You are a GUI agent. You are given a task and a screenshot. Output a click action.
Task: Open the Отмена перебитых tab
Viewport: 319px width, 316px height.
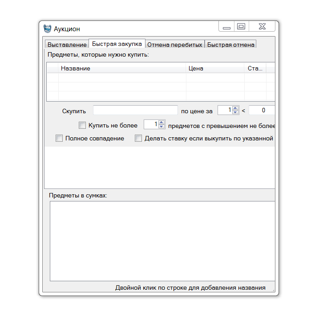(175, 45)
